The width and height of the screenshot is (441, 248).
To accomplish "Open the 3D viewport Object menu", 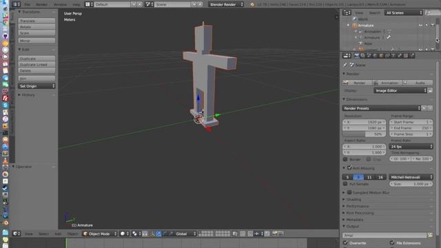I will 72,234.
